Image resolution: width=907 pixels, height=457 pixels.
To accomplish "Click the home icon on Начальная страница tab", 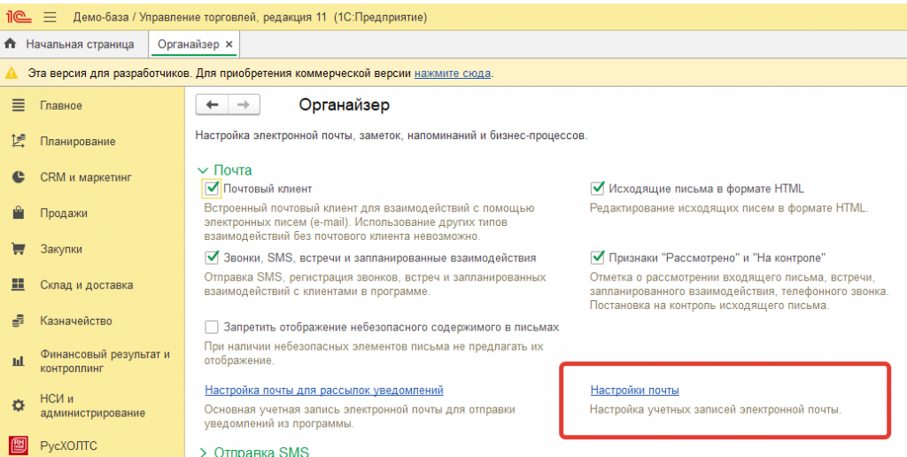I will coord(10,44).
